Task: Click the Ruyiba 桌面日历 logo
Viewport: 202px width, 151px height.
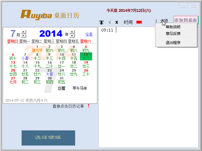Action: pyautogui.click(x=50, y=15)
